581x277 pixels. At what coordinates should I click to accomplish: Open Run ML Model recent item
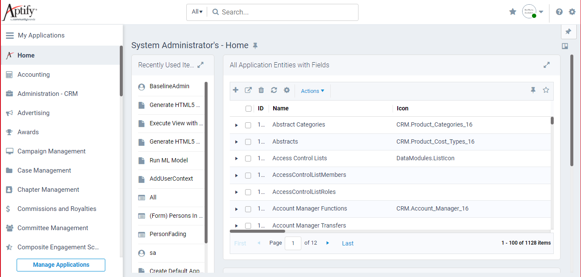click(x=170, y=161)
